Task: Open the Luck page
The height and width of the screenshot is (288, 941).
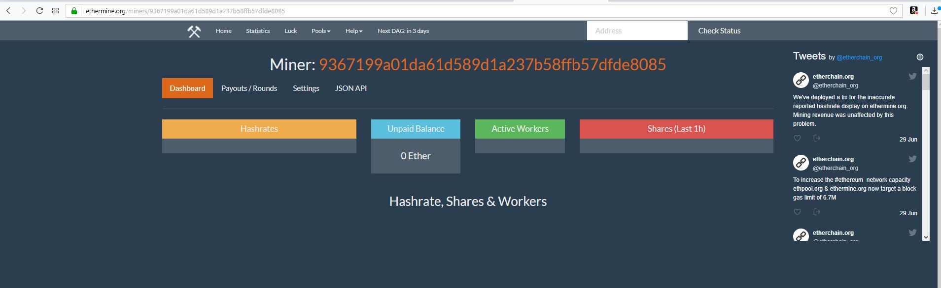Action: (291, 31)
